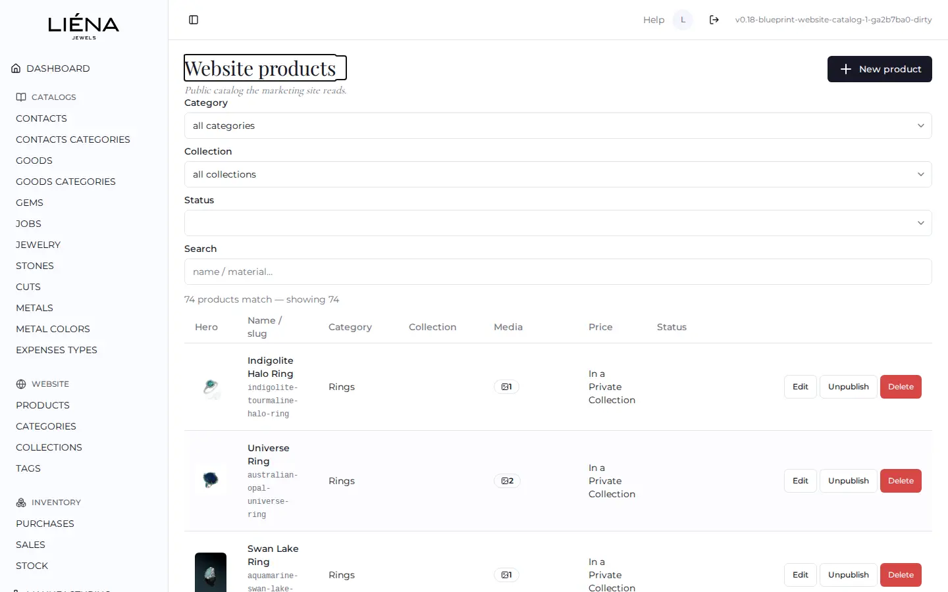
Task: Open website Products page
Action: pos(43,405)
